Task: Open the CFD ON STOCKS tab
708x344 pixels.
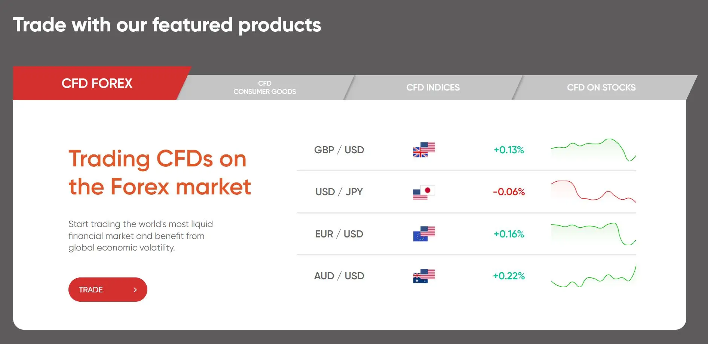Action: 601,87
